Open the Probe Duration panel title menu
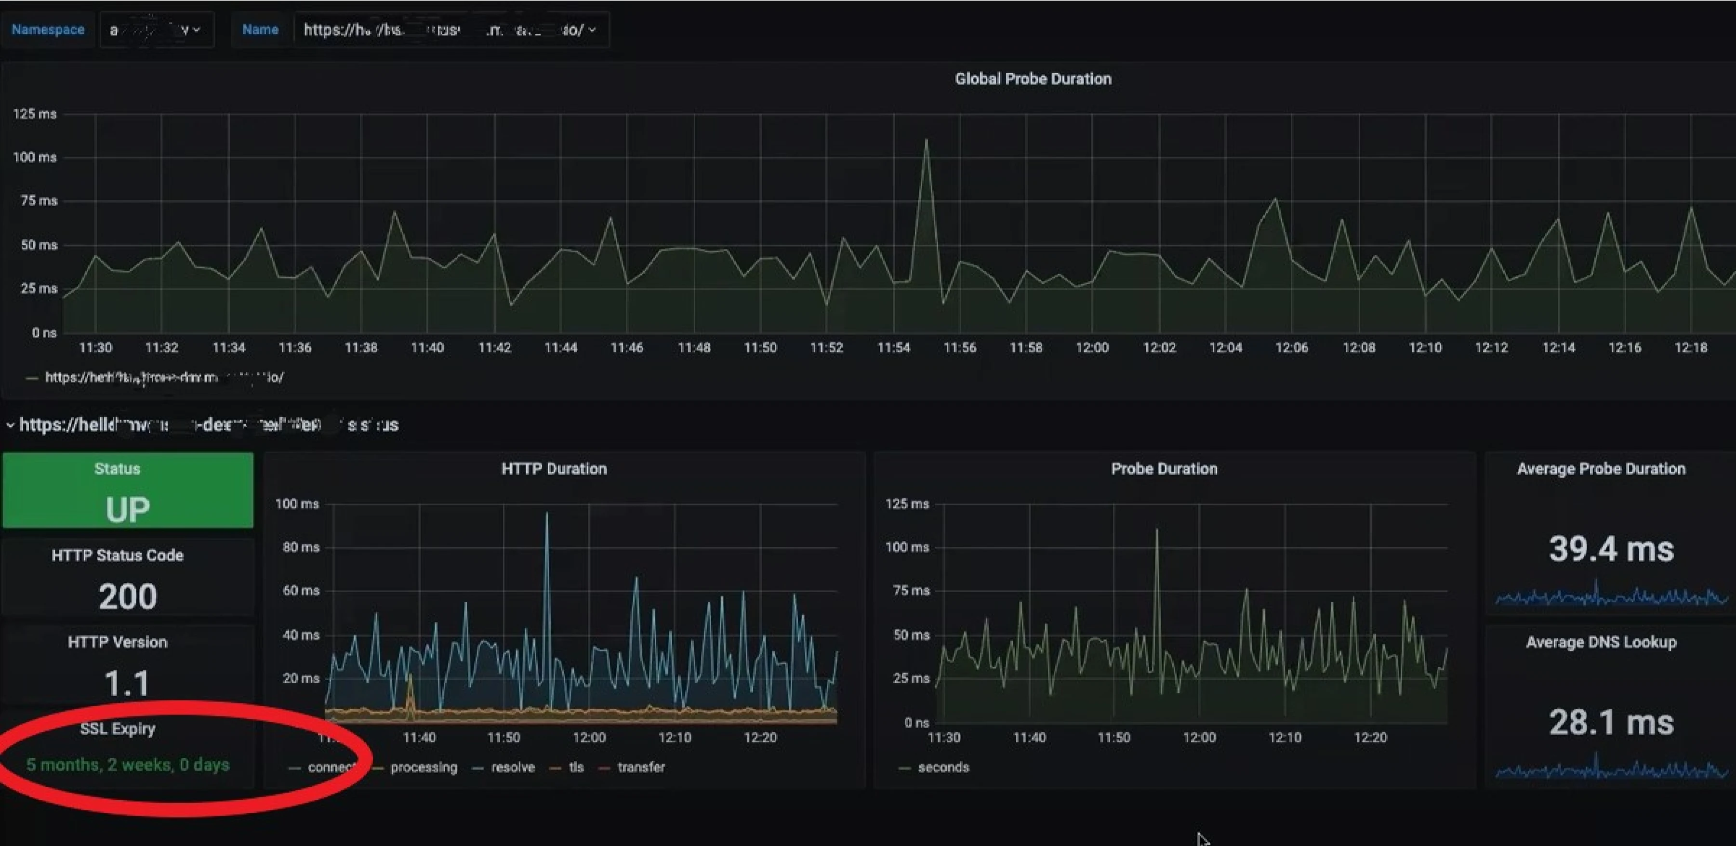 coord(1164,468)
